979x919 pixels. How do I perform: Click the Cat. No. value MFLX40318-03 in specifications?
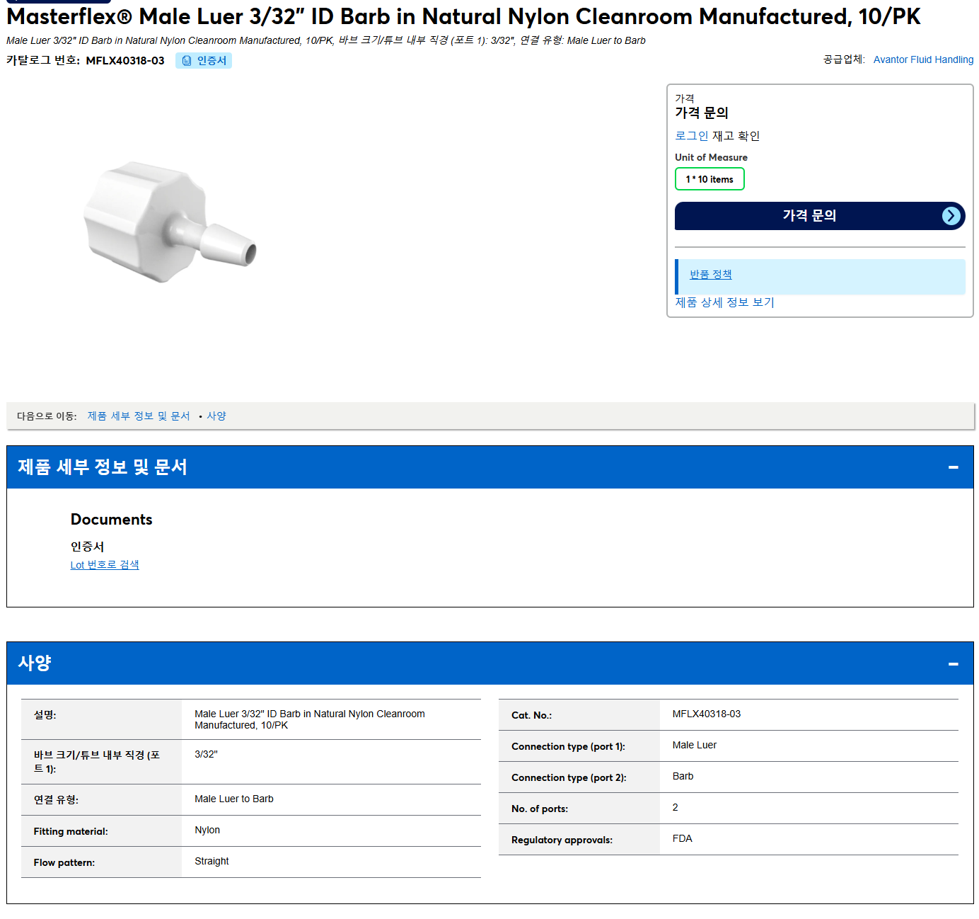coord(707,714)
